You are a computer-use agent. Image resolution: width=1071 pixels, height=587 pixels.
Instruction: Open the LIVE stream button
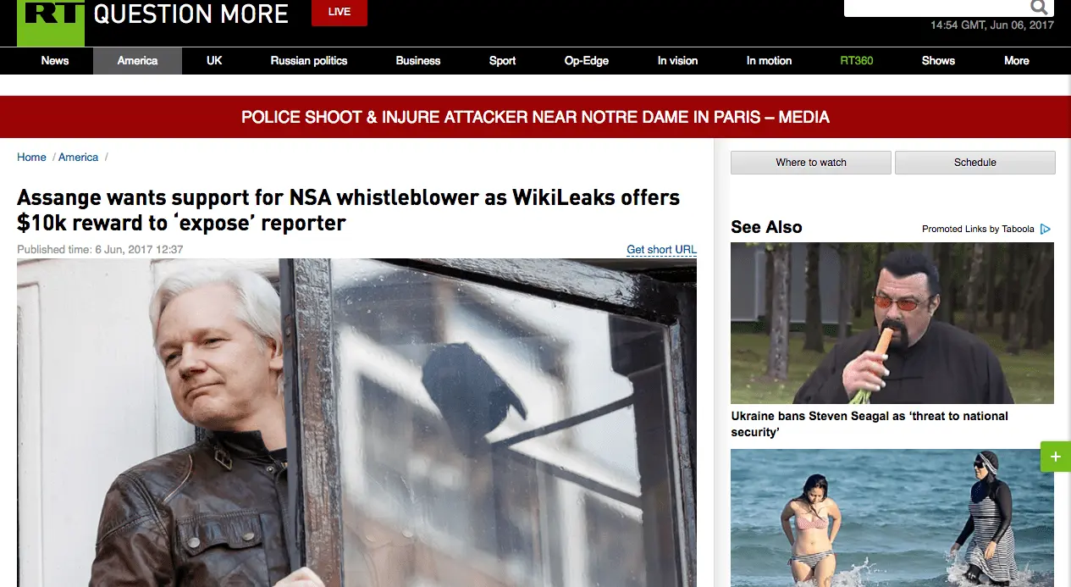point(340,12)
